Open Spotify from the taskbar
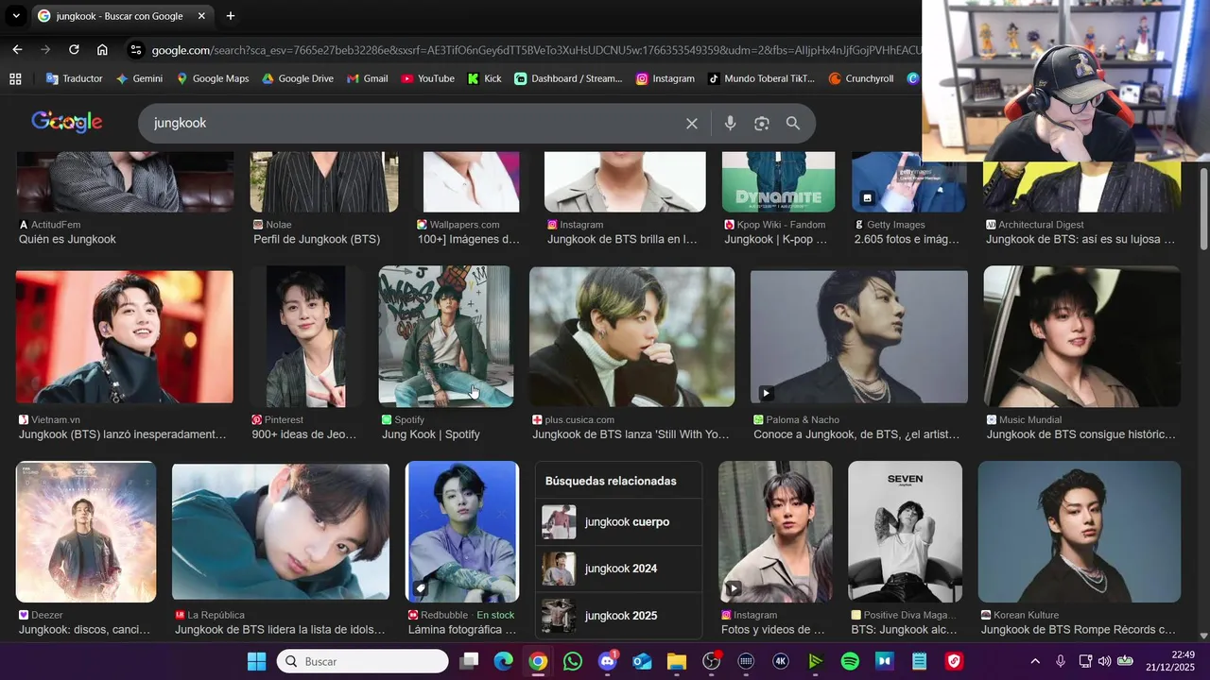 pos(850,661)
